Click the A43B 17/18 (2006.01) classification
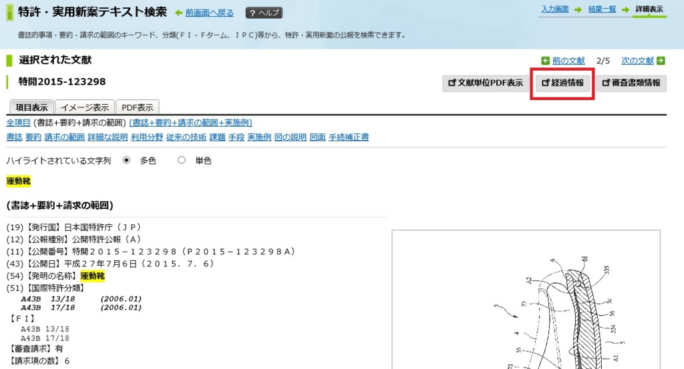Image resolution: width=684 pixels, height=369 pixels. click(81, 308)
